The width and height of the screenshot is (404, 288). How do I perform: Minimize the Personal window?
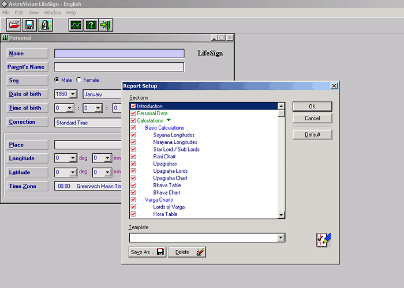(214, 38)
